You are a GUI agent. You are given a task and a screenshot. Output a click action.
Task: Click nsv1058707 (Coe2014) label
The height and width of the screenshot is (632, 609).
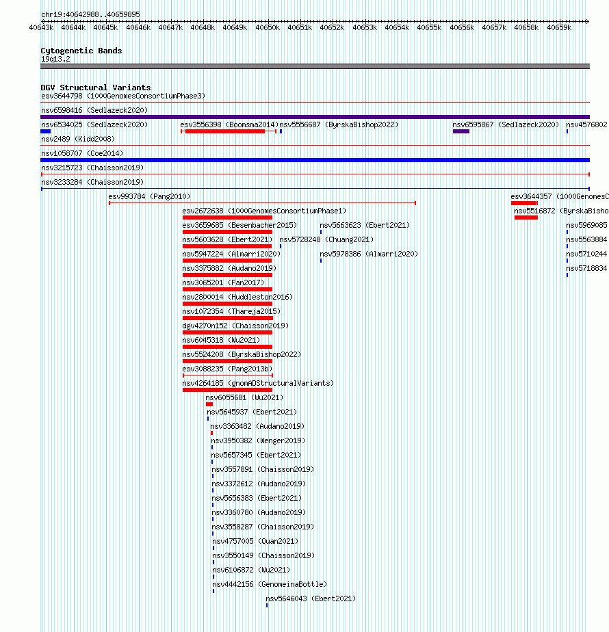(82, 153)
